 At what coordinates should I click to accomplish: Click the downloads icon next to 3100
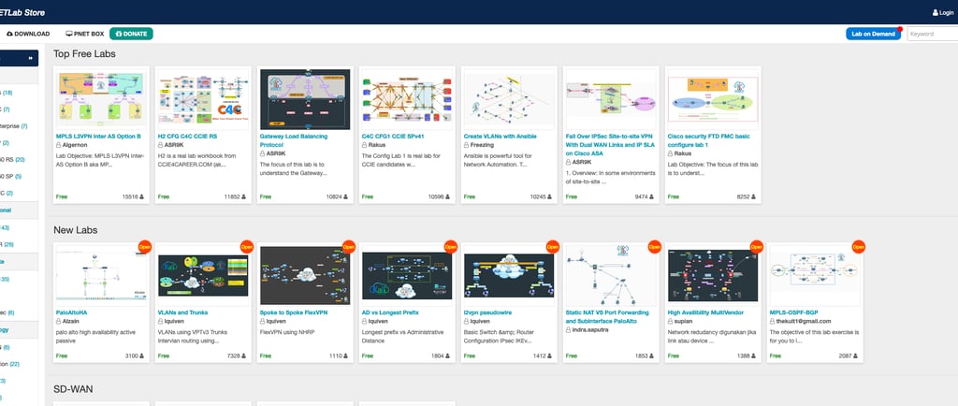pyautogui.click(x=142, y=355)
